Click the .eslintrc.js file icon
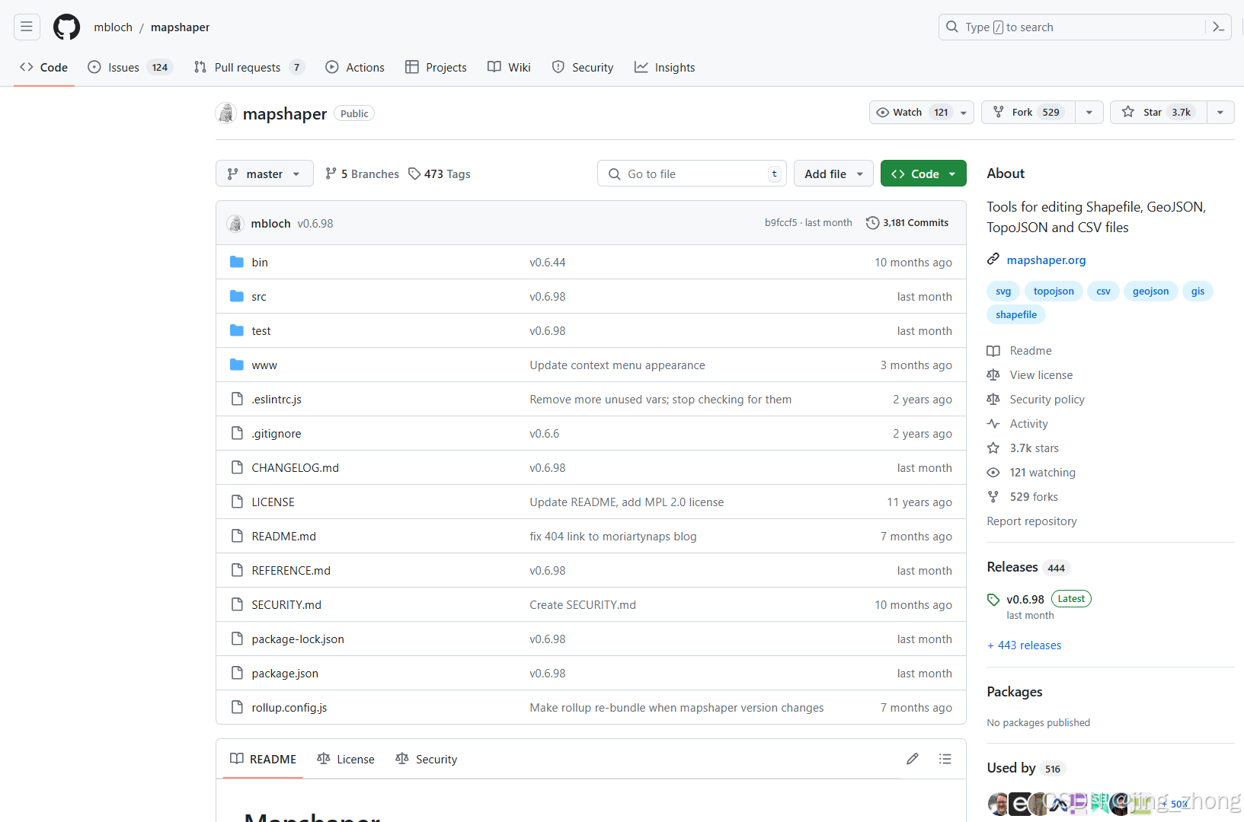The image size is (1244, 822). pyautogui.click(x=237, y=399)
